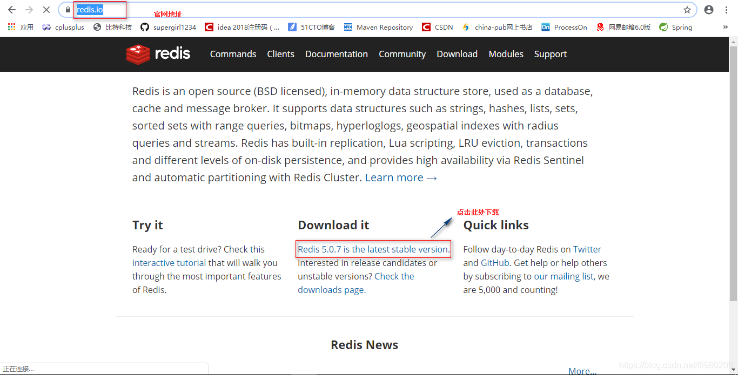View site security lock info
The image size is (738, 375).
click(x=68, y=10)
